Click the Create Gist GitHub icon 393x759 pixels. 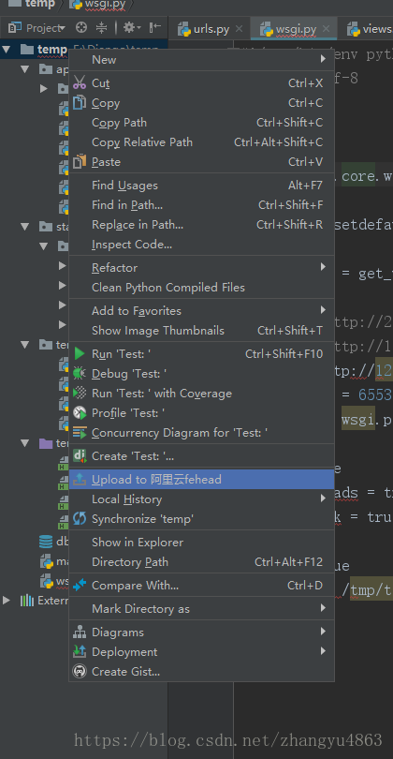tap(80, 671)
